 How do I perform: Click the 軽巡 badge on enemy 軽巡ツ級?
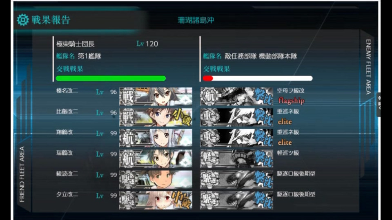coord(209,158)
